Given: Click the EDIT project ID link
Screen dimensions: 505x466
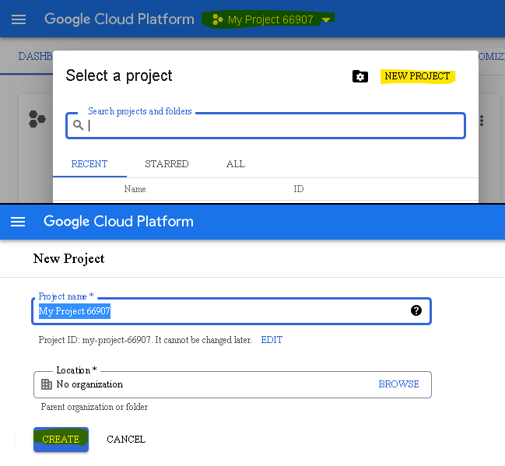Looking at the screenshot, I should 272,340.
